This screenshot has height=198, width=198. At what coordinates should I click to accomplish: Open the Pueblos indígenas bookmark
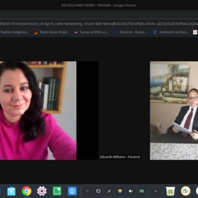[x=15, y=32]
